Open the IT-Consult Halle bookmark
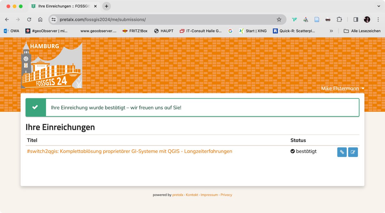 pyautogui.click(x=201, y=31)
